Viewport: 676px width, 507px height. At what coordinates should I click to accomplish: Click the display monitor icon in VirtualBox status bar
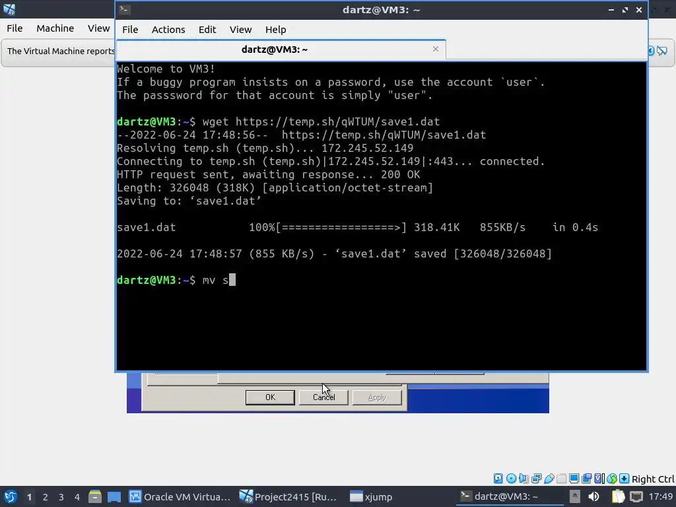574,478
